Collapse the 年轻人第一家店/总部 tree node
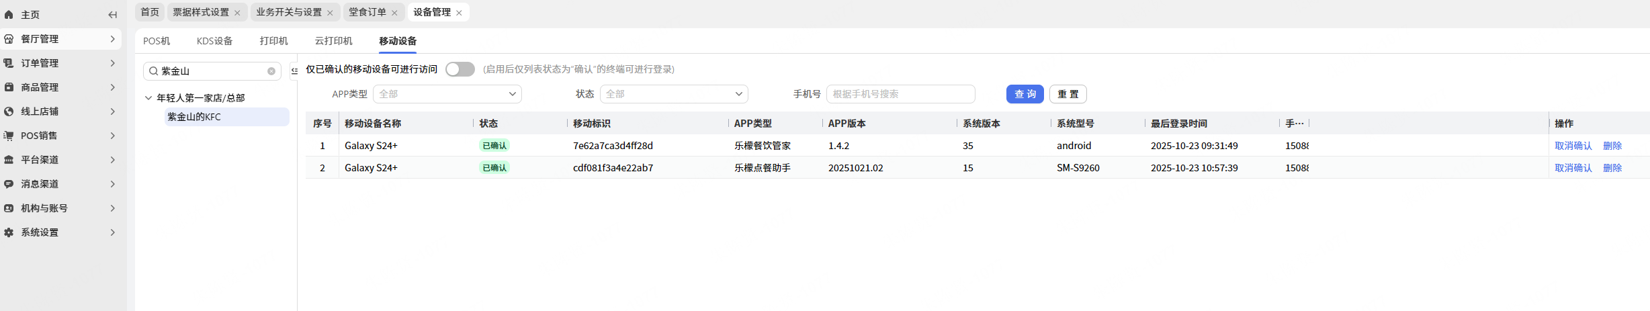This screenshot has height=311, width=1650. 148,98
